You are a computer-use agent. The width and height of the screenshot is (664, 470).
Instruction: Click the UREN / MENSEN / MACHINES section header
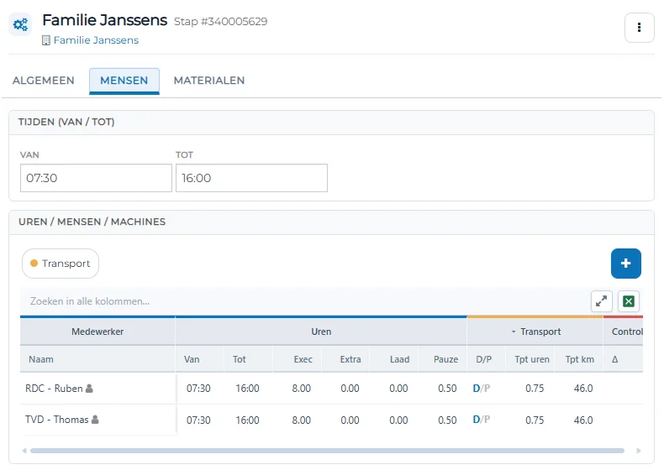[x=331, y=222]
